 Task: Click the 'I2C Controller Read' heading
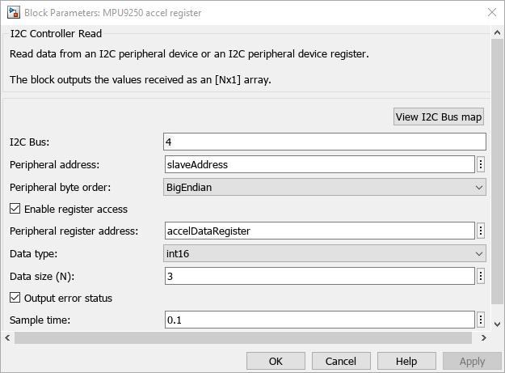pos(56,33)
